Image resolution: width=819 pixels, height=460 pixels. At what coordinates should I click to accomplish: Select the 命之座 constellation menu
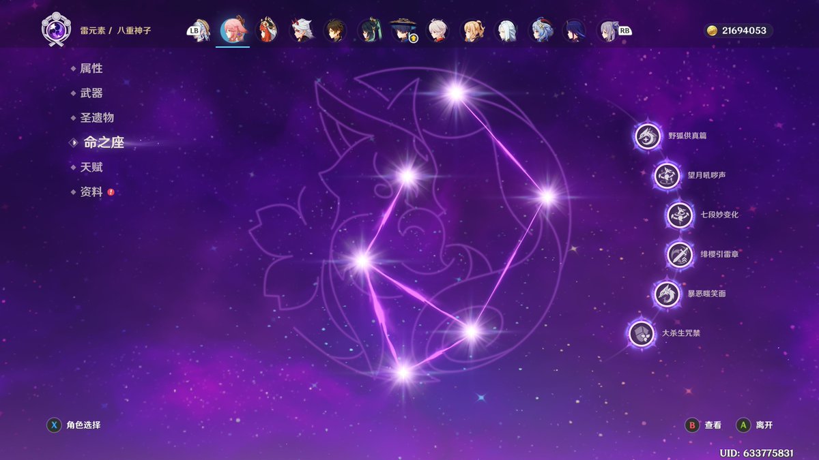coord(104,142)
